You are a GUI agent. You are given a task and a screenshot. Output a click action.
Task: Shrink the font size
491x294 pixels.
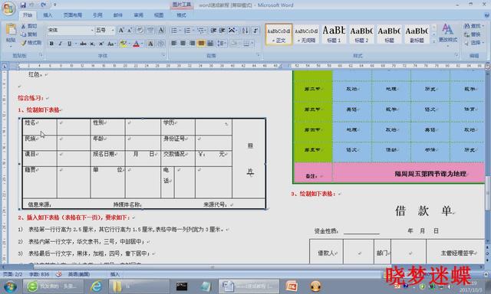pyautogui.click(x=130, y=31)
